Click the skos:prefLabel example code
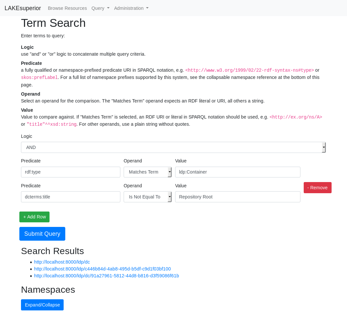Viewport: 347px width, 315px height. pos(39,78)
